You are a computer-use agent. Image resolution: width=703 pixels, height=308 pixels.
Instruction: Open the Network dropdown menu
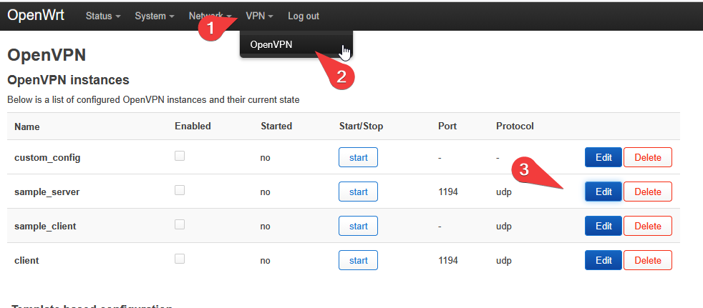point(210,16)
